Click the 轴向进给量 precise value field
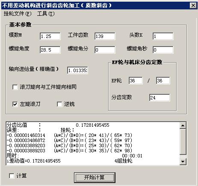The width and height of the screenshot is (198, 186). [77, 70]
